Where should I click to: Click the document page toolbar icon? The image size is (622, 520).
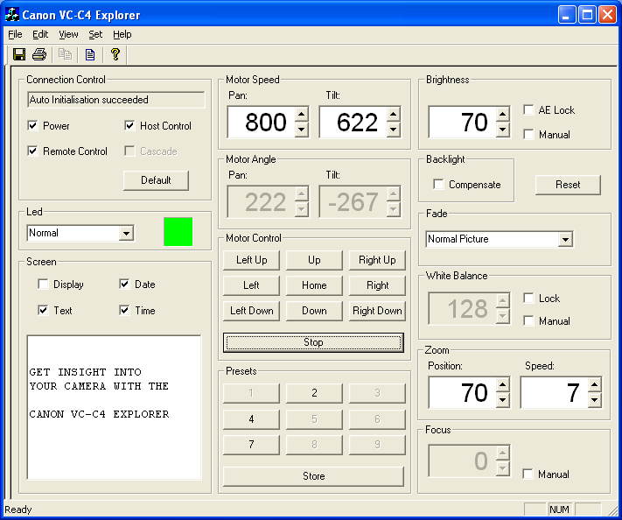tap(90, 54)
